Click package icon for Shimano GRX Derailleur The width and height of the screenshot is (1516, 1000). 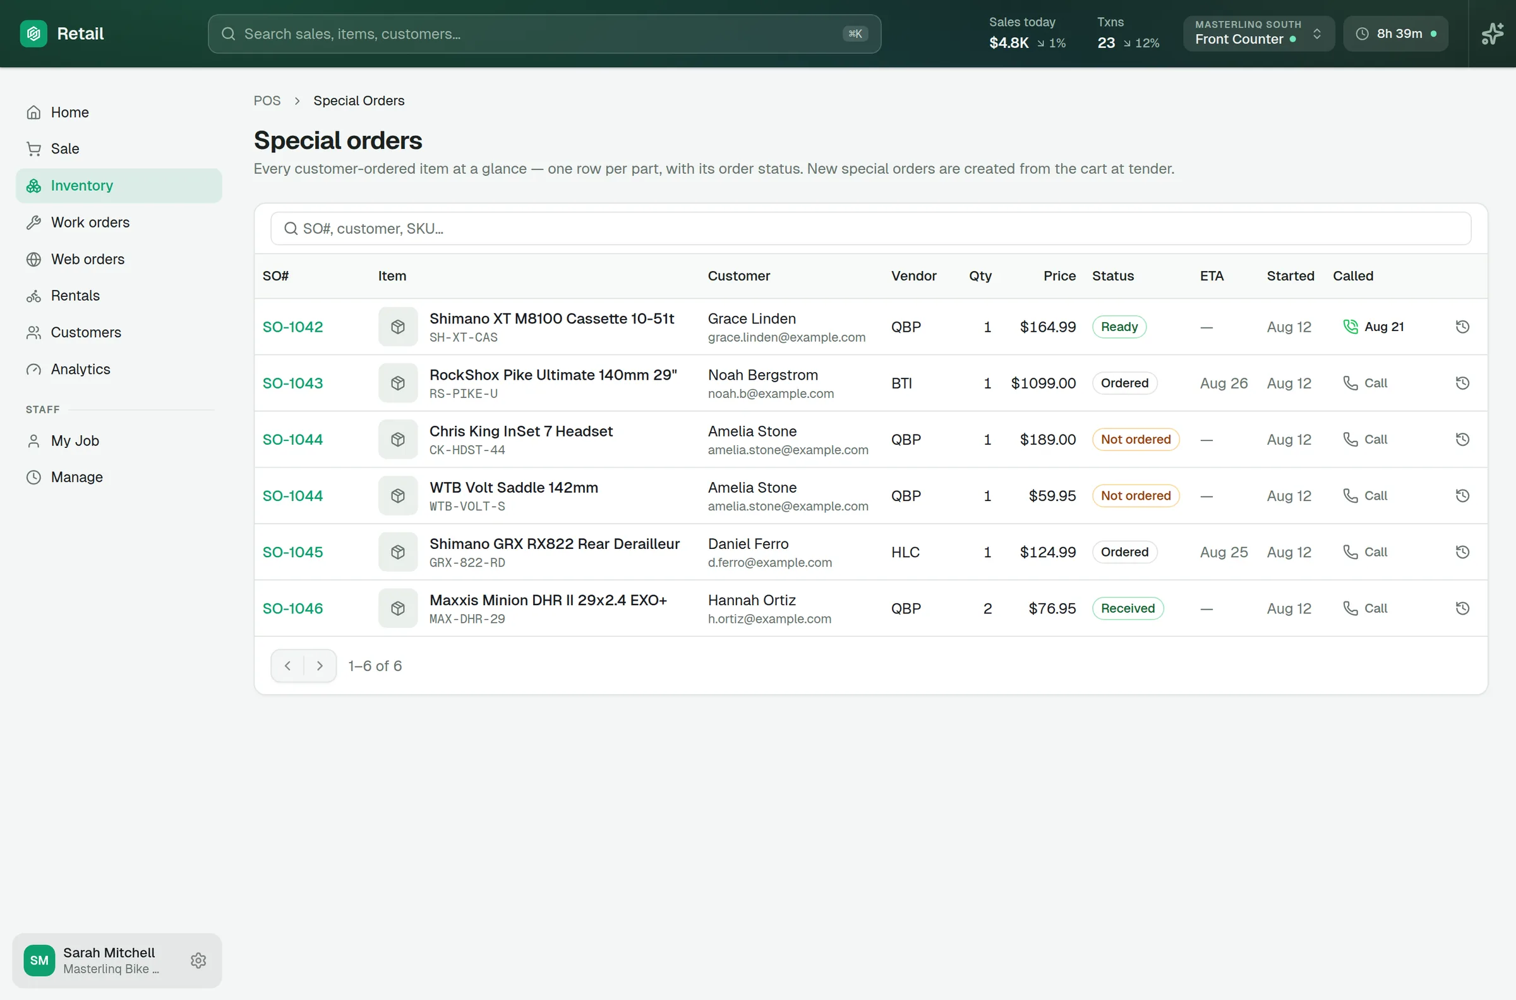(x=398, y=551)
